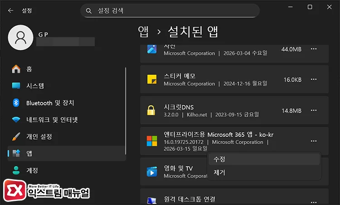The height and width of the screenshot is (205, 340).
Task: Click the 시스템 monitor icon
Action: 16,86
